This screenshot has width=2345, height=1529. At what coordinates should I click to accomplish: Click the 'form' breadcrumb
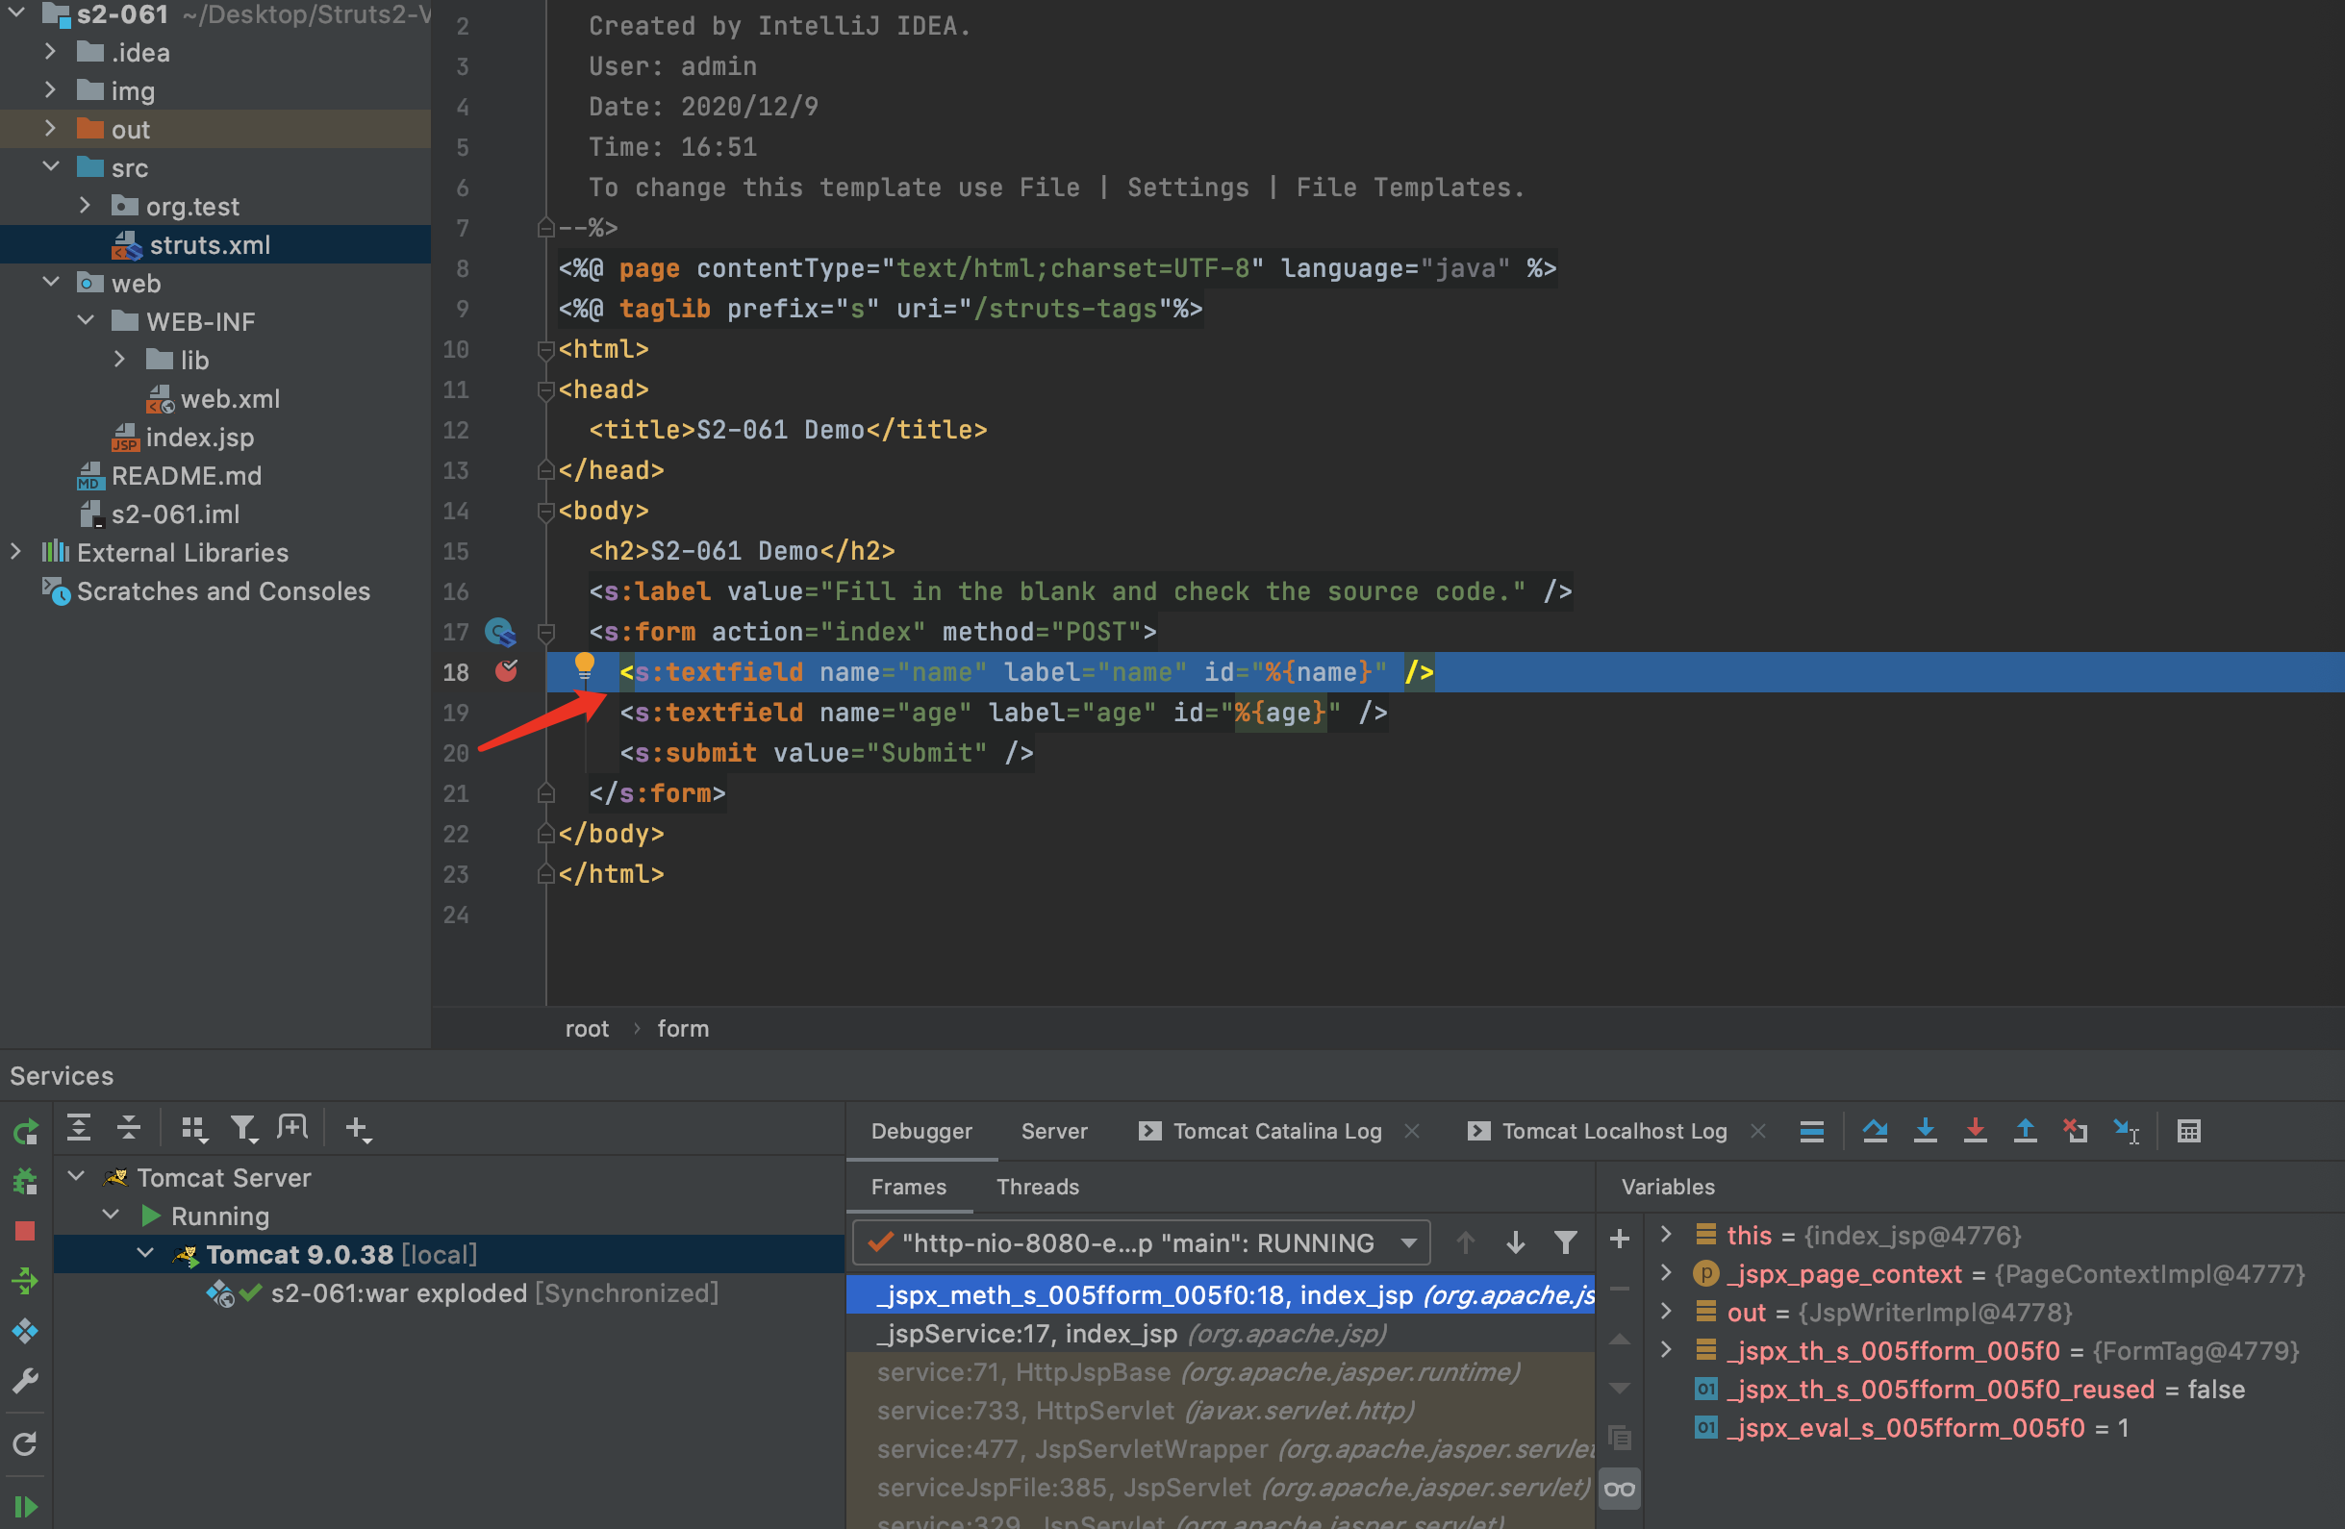coord(683,1029)
